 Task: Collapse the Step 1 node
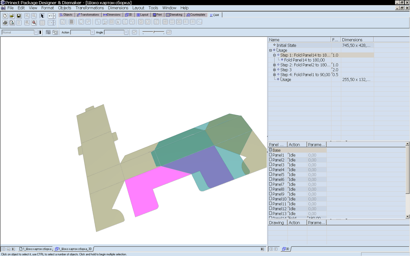[x=274, y=55]
